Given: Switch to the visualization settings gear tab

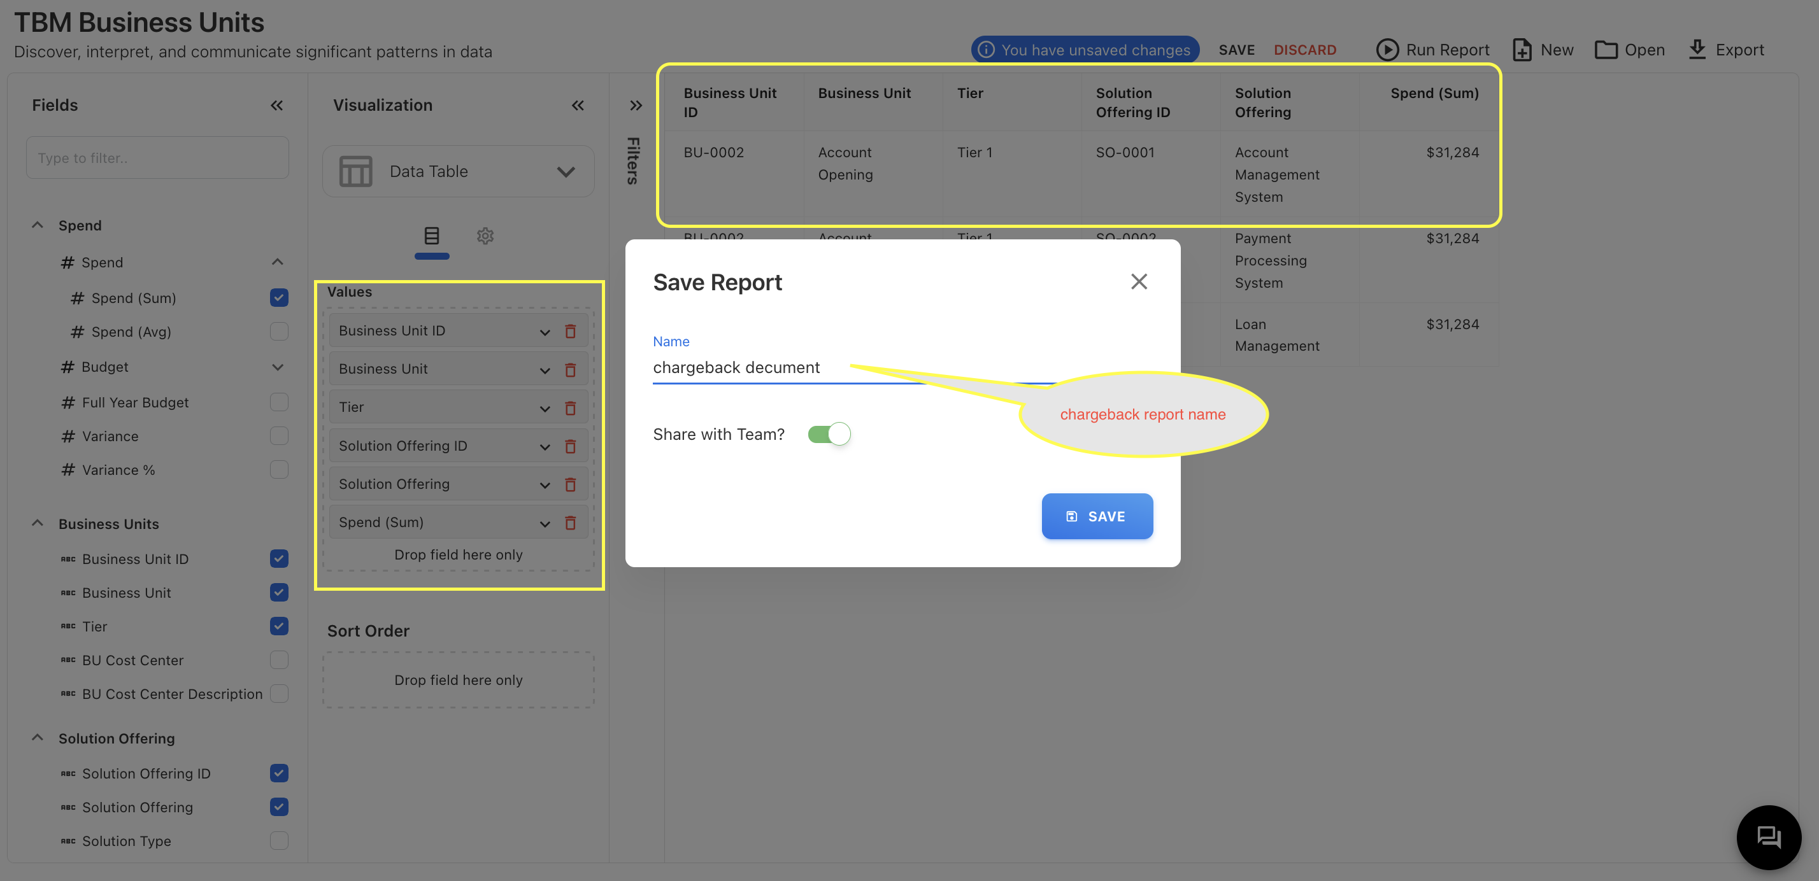Looking at the screenshot, I should tap(485, 236).
